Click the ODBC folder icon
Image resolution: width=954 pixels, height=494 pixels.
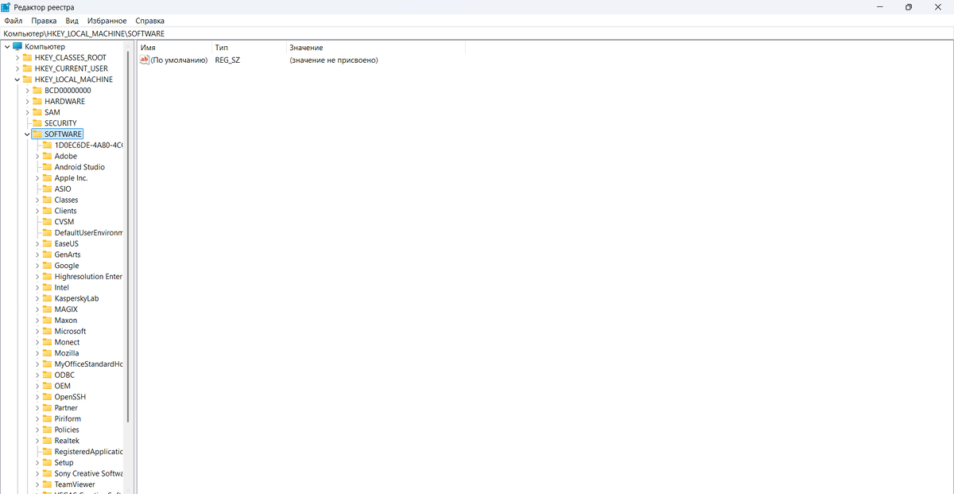pyautogui.click(x=47, y=375)
